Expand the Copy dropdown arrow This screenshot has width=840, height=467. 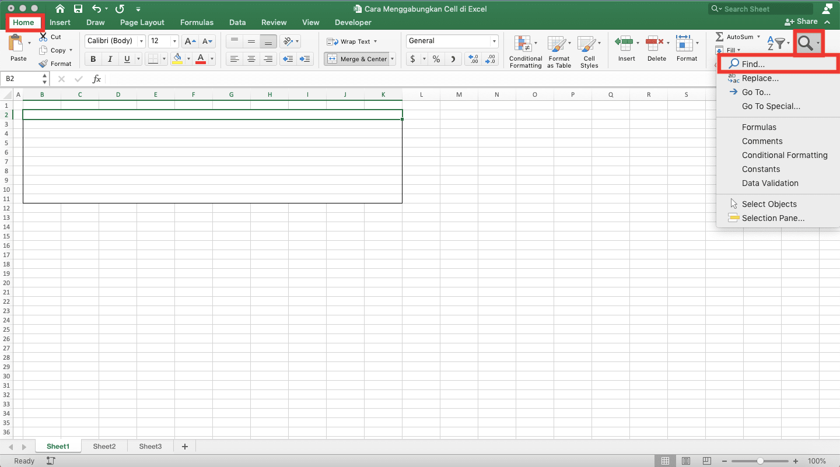[71, 50]
